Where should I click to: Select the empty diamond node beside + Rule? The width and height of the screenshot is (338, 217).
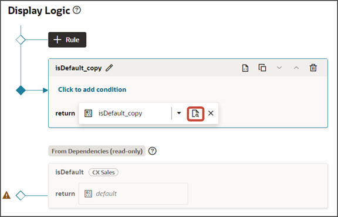[x=21, y=40]
